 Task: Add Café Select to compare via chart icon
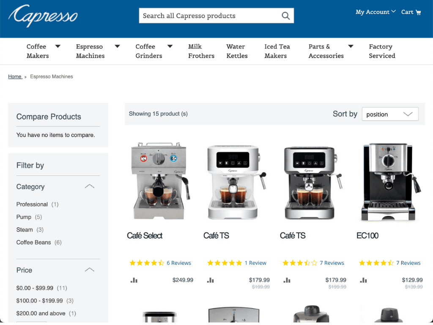pos(134,280)
